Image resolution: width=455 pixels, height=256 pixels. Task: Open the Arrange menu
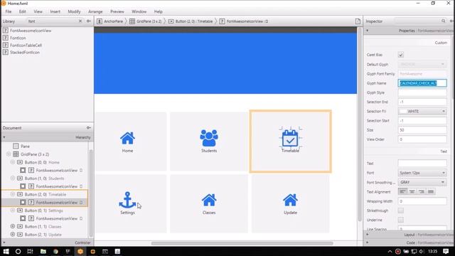click(x=95, y=11)
